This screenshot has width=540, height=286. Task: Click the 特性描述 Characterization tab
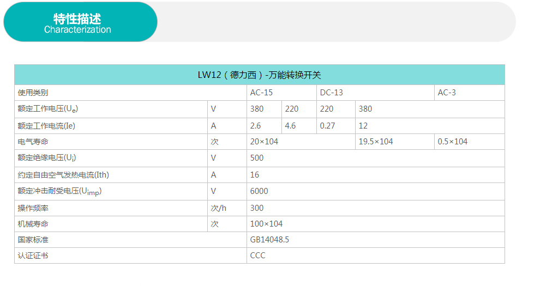pos(80,22)
